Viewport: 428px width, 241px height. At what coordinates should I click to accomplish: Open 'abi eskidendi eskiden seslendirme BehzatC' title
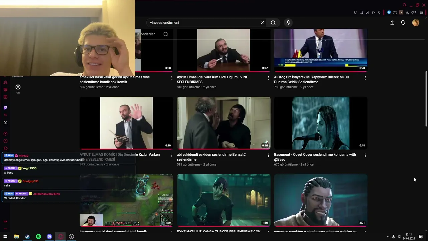(x=211, y=157)
